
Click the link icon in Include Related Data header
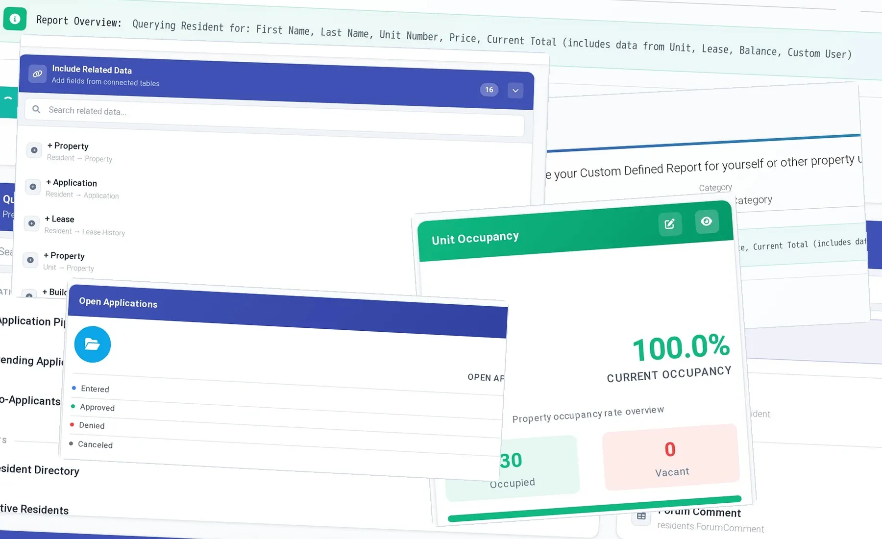pyautogui.click(x=37, y=74)
